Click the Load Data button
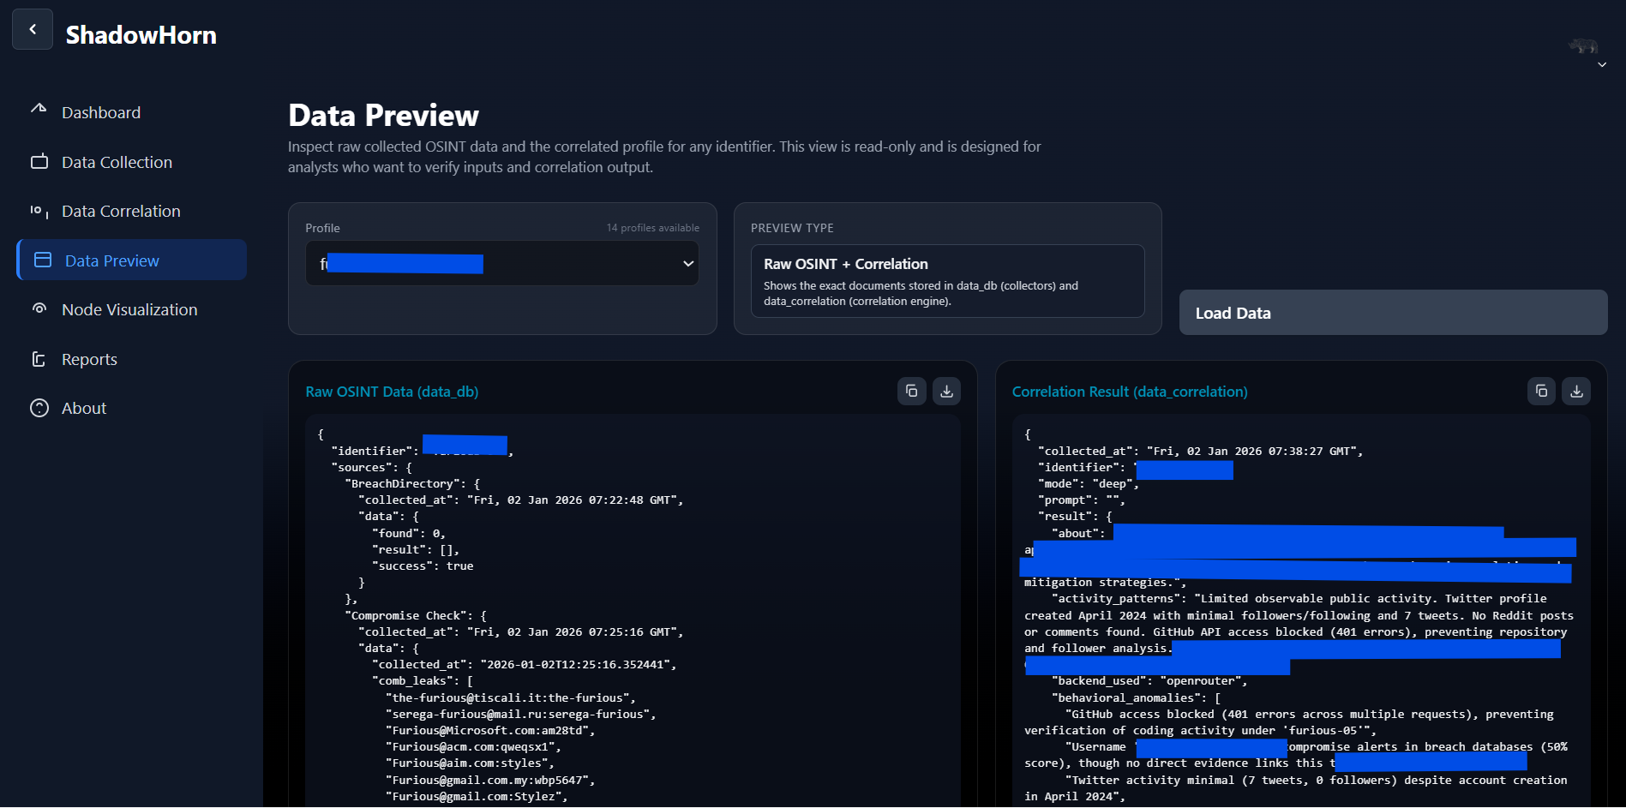The image size is (1626, 808). coord(1393,312)
